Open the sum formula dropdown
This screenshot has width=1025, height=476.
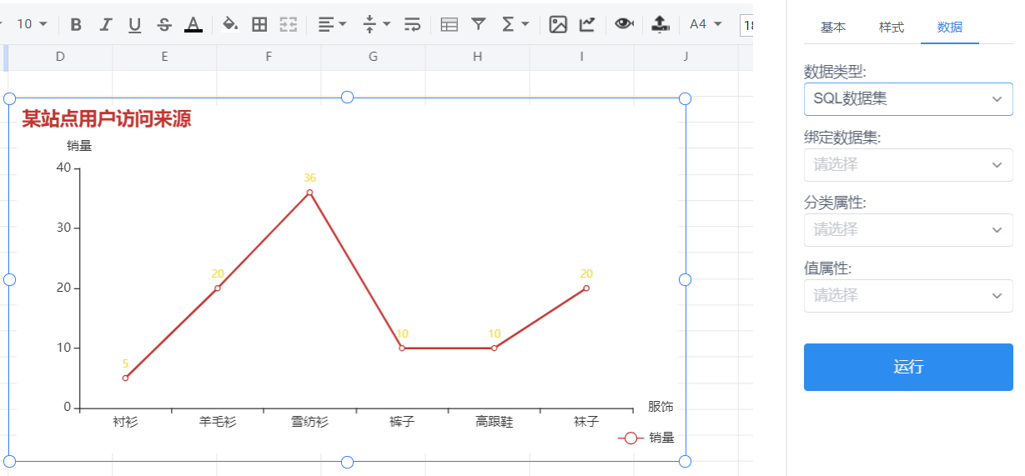coord(515,24)
